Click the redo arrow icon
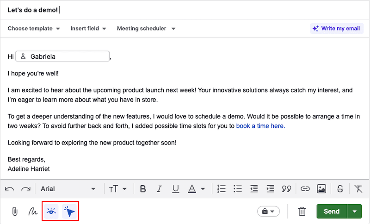370x224 pixels. pyautogui.click(x=26, y=189)
